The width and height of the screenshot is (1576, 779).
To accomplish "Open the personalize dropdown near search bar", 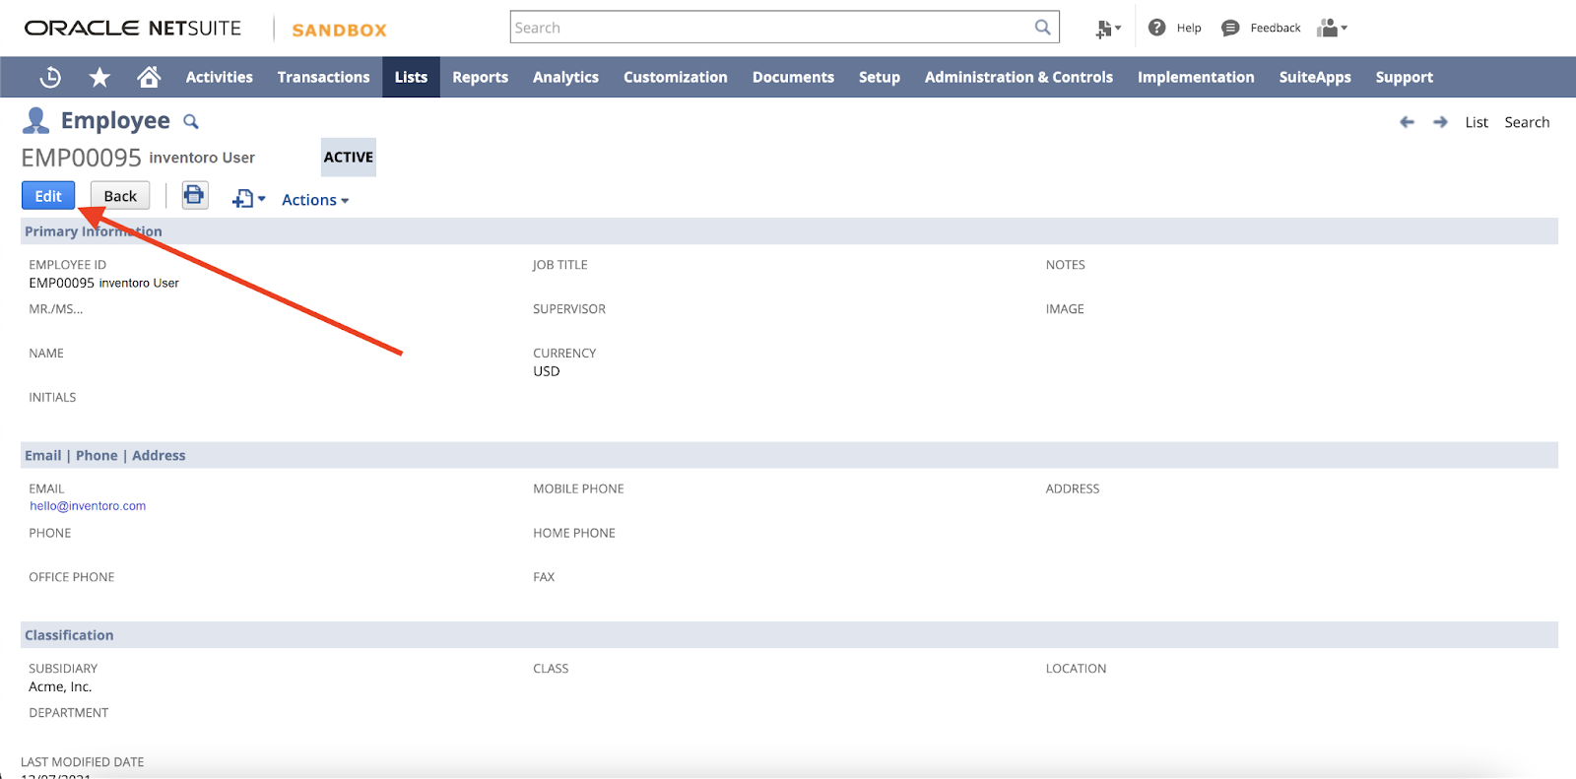I will click(1108, 29).
